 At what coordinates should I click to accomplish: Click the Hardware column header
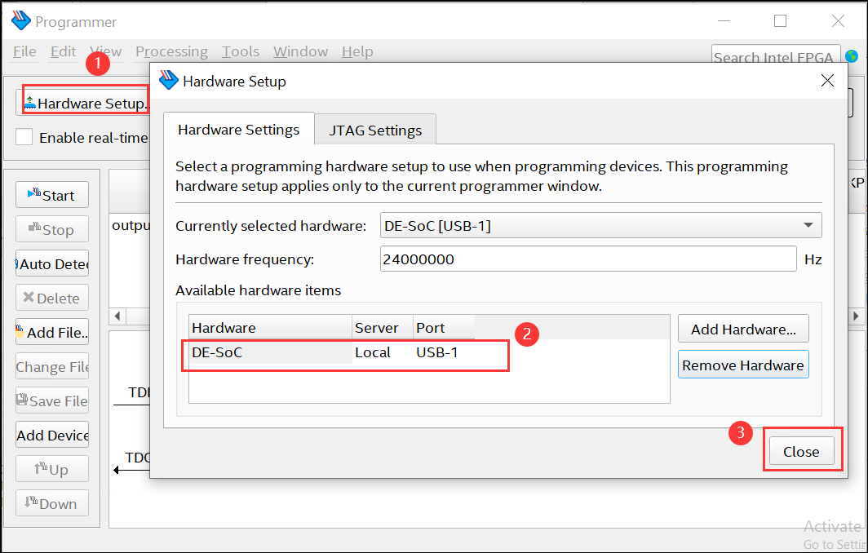coord(270,328)
